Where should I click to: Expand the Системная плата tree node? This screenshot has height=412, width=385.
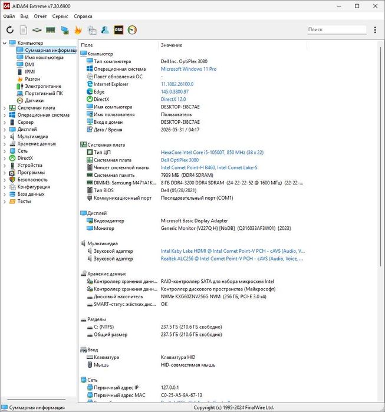[5, 108]
